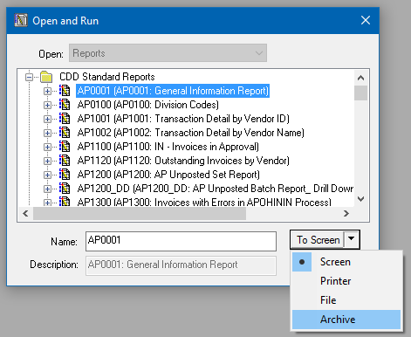Expand the AP0100 tree node

(x=47, y=105)
